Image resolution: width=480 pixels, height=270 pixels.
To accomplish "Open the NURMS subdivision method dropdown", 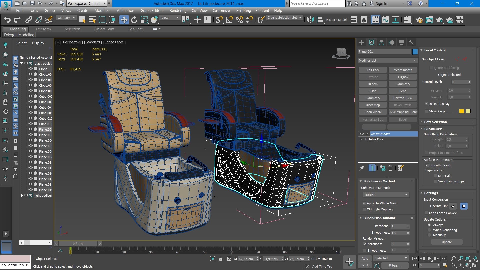I will [386, 195].
